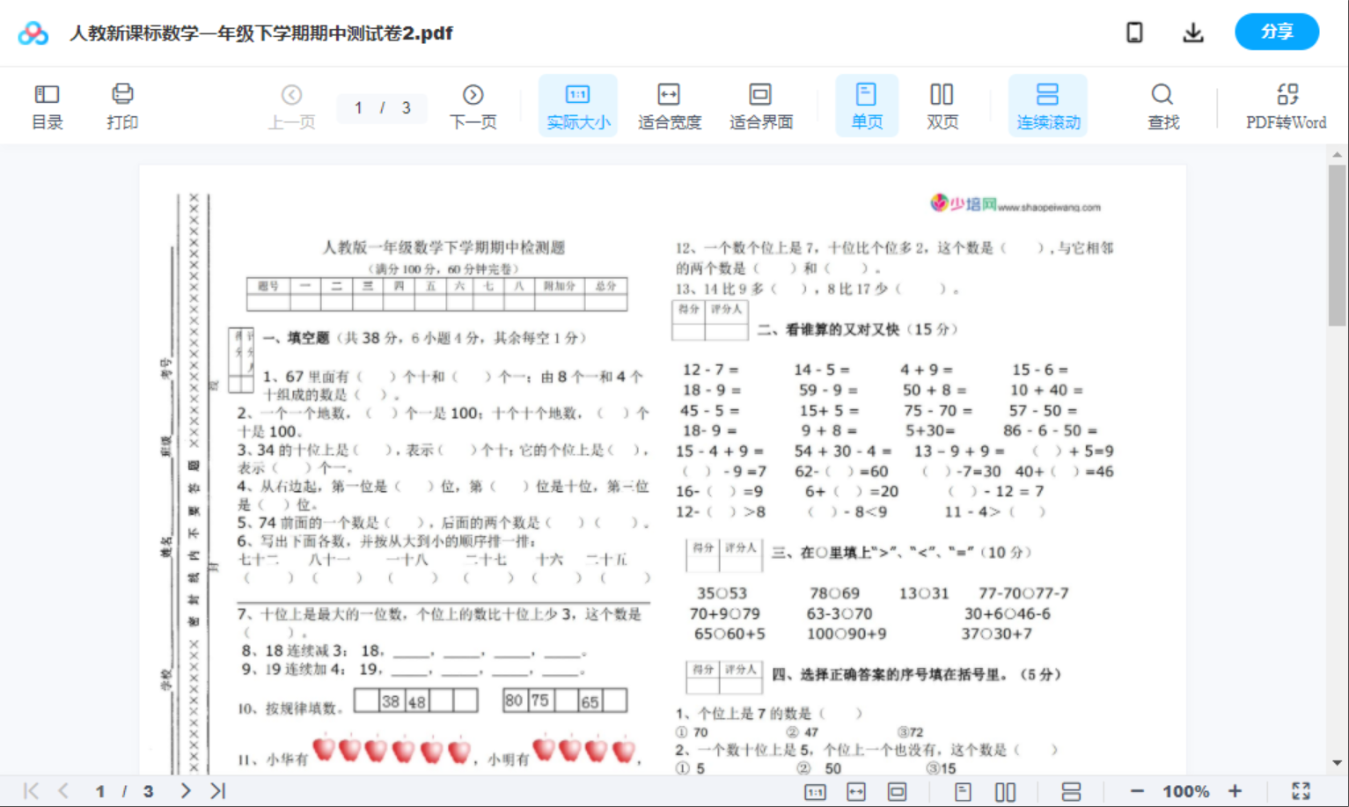Click the fullscreen icon in the bottom bar
Screen dimensions: 1349x807
[x=1301, y=790]
